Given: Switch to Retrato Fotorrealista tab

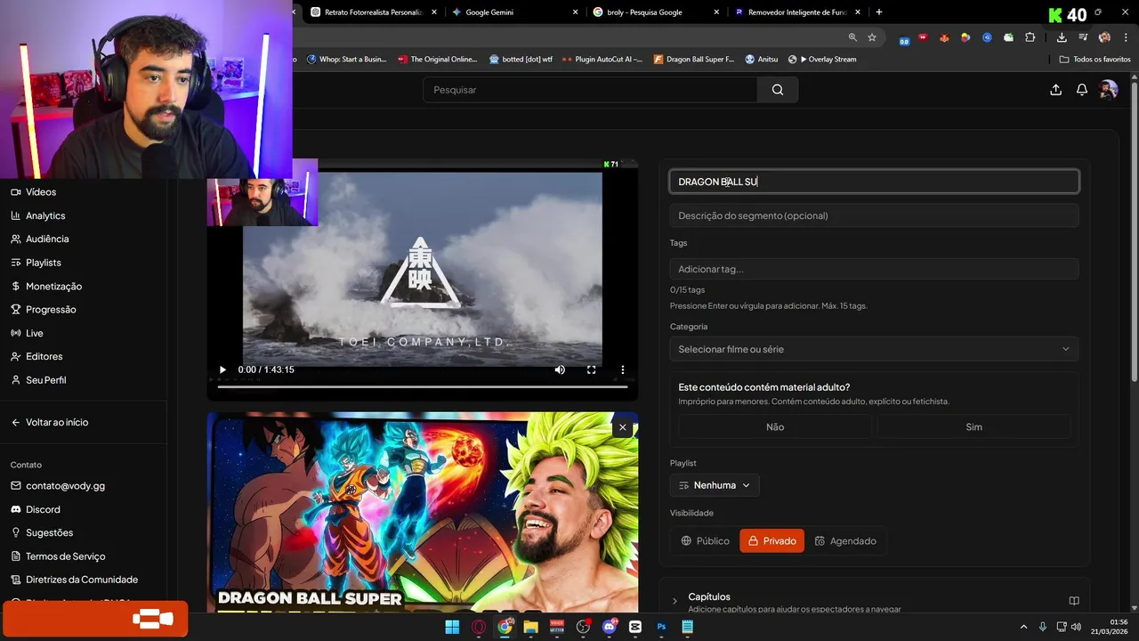Looking at the screenshot, I should (x=374, y=12).
